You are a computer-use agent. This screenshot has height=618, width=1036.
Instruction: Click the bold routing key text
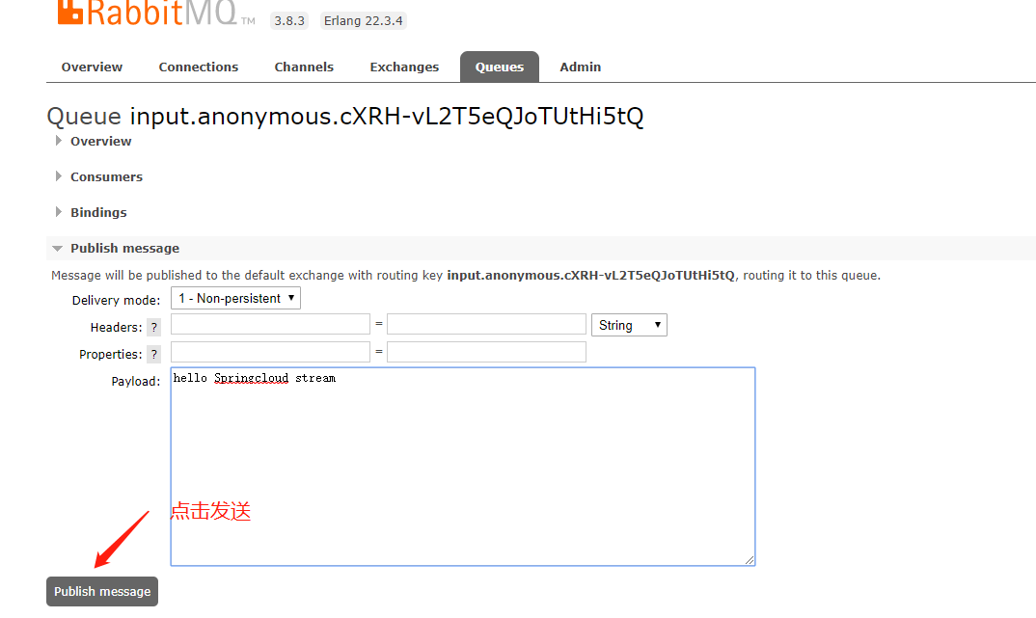590,276
